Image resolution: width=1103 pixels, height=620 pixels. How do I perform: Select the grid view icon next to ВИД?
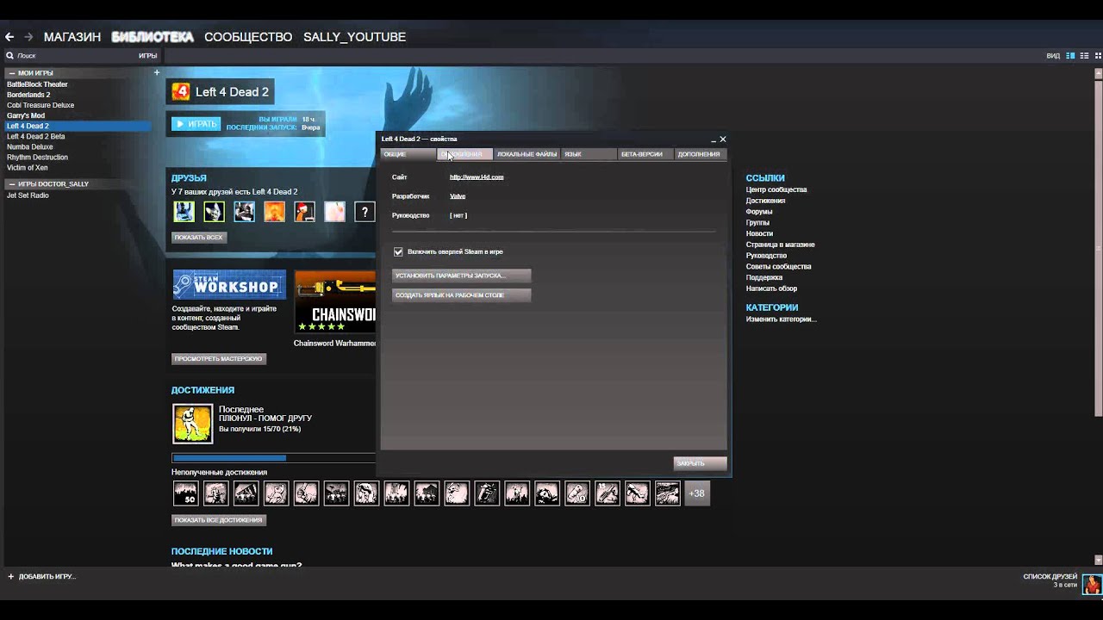pyautogui.click(x=1098, y=56)
